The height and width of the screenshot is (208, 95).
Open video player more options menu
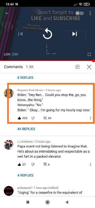coord(90,13)
